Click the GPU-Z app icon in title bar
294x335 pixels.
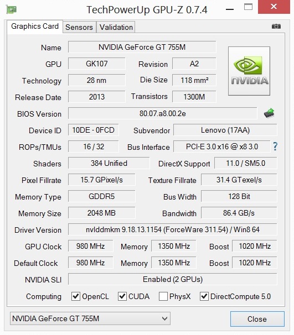coord(11,9)
